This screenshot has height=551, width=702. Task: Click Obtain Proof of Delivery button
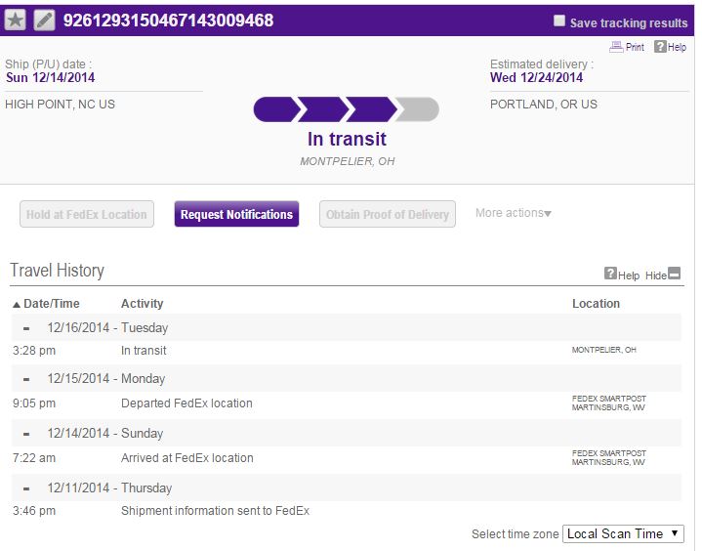(x=388, y=214)
